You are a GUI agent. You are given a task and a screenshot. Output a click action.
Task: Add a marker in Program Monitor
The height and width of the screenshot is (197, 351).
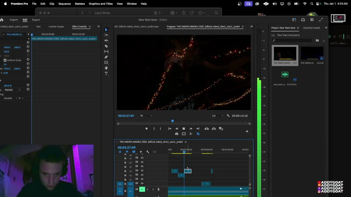146,129
